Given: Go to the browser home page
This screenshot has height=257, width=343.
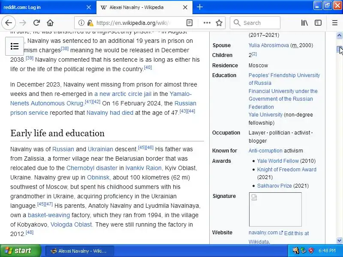Looking at the screenshot, I should pyautogui.click(x=50, y=23).
